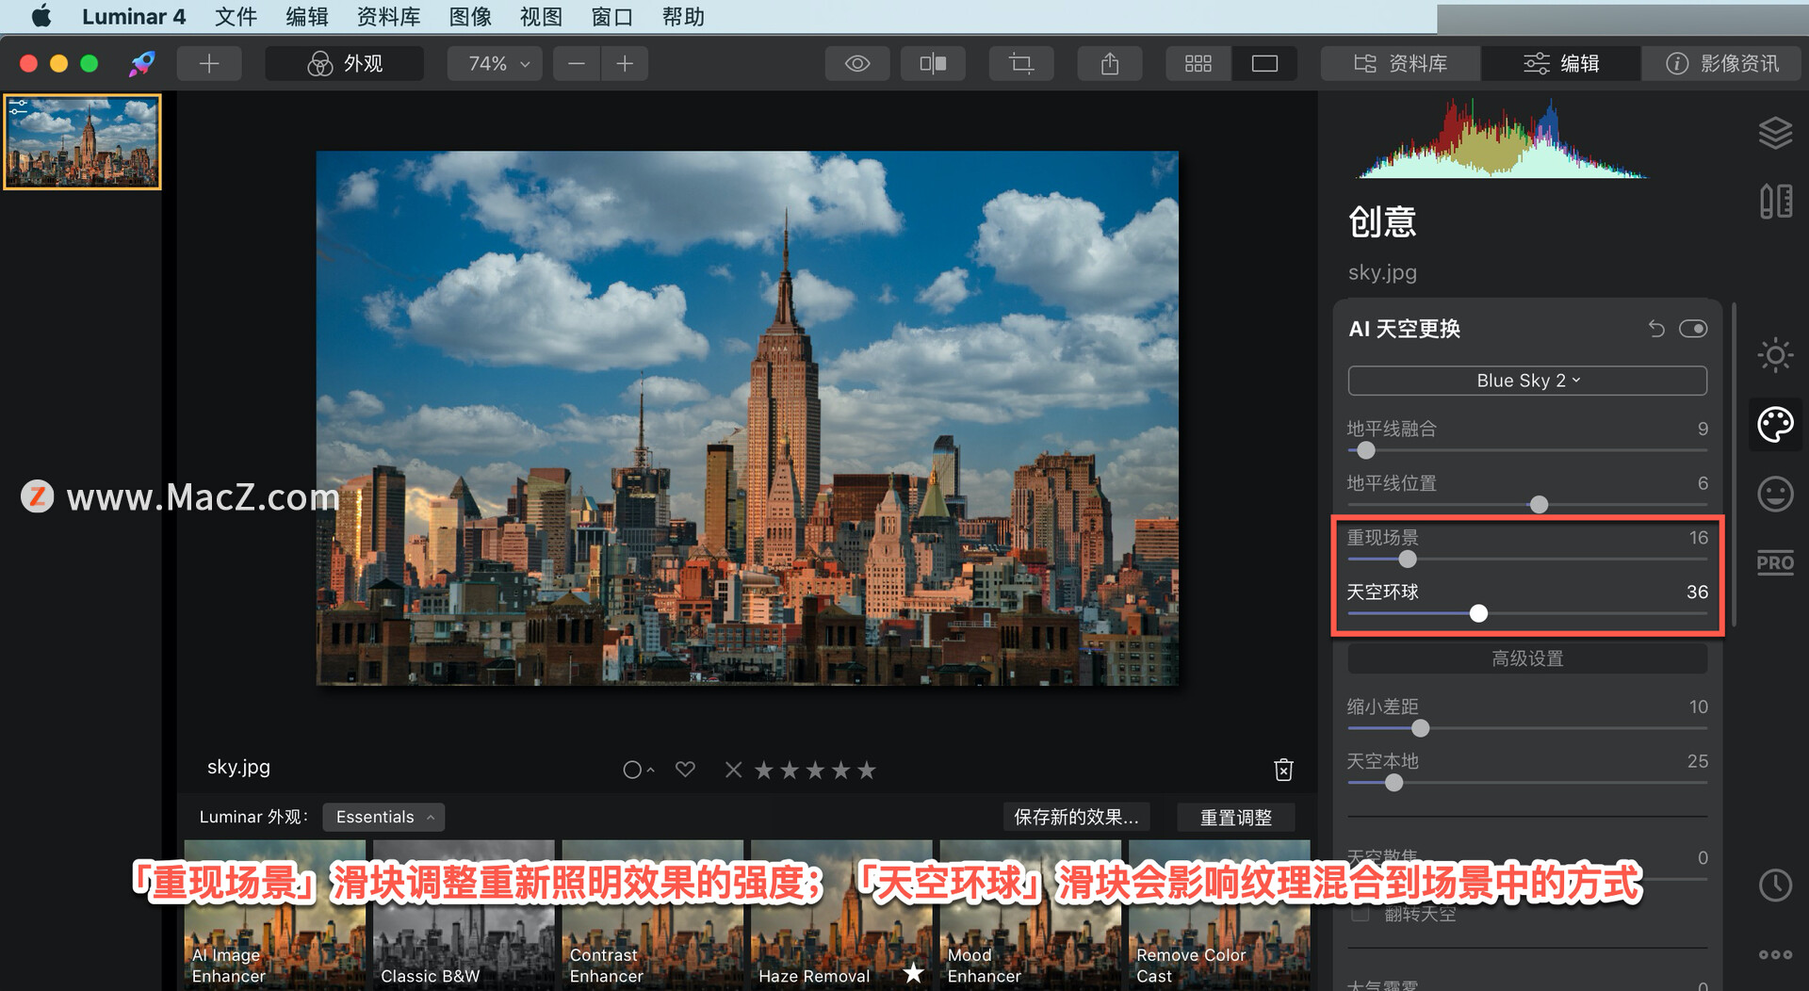The height and width of the screenshot is (991, 1809).
Task: Reset AI 天空更换 with the undo arrow
Action: (x=1656, y=328)
